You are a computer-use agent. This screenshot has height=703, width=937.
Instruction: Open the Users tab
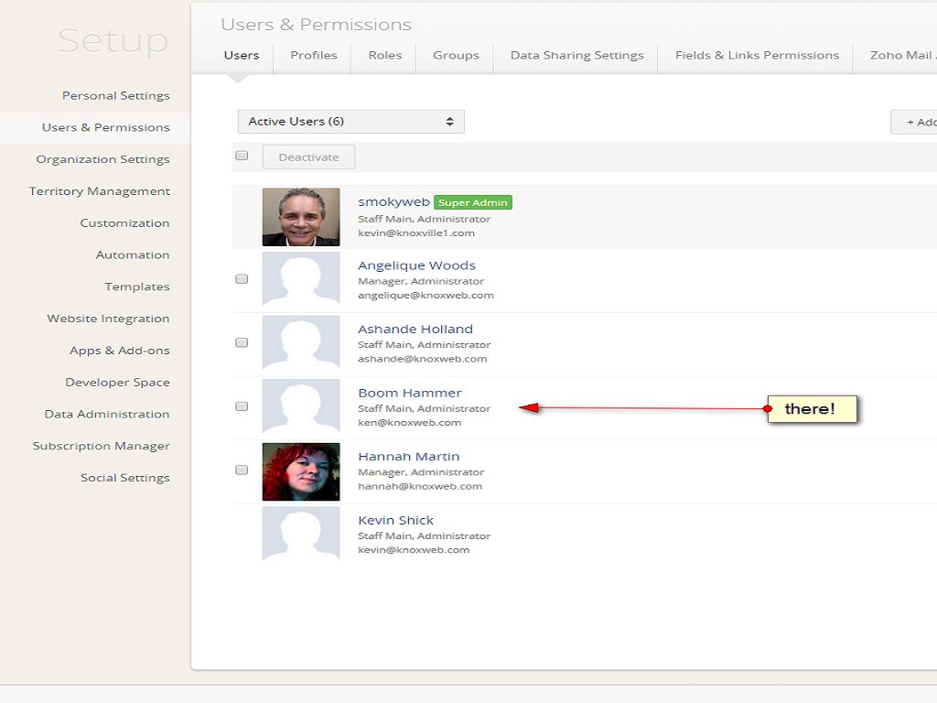click(242, 56)
